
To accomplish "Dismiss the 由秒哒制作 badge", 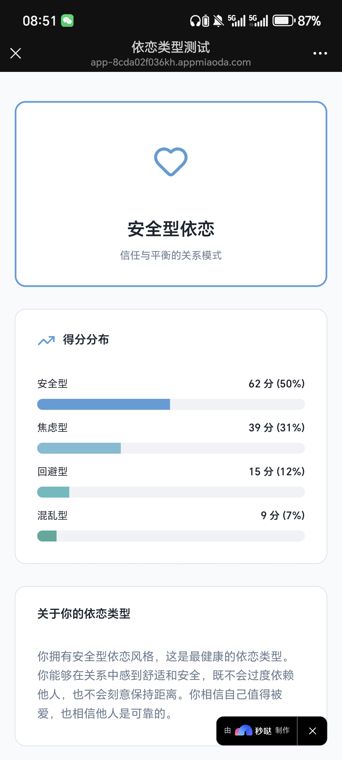I will pyautogui.click(x=313, y=731).
